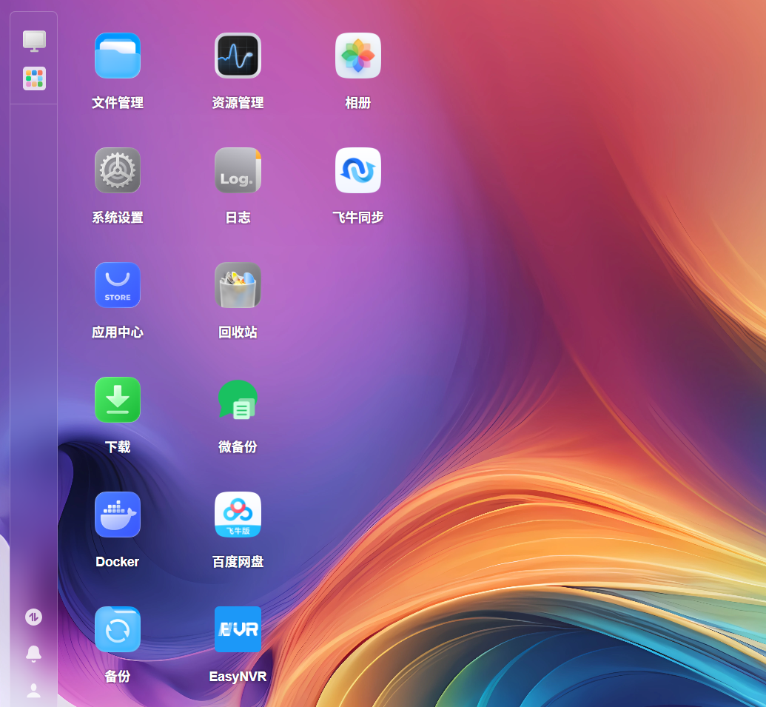Click the 飞牛同步 label text

pos(357,218)
